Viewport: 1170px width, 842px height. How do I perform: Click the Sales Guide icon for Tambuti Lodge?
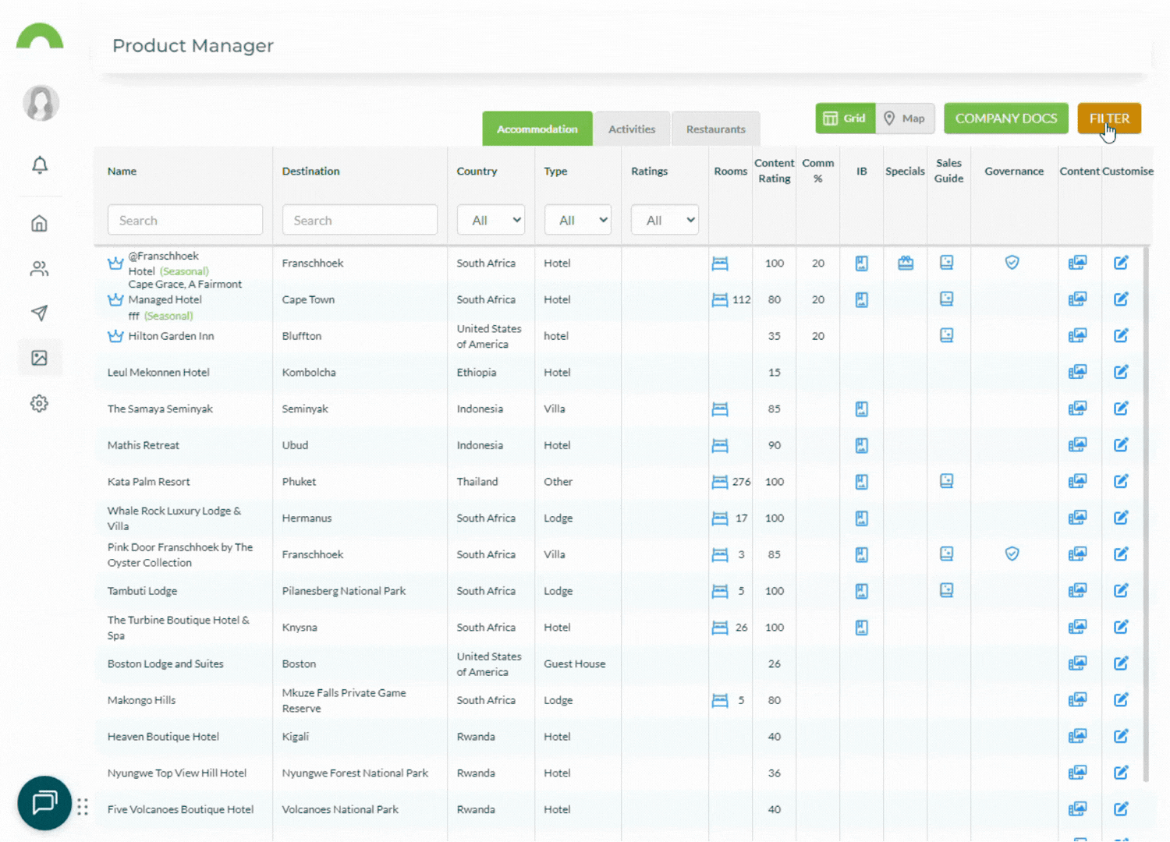[x=946, y=590]
